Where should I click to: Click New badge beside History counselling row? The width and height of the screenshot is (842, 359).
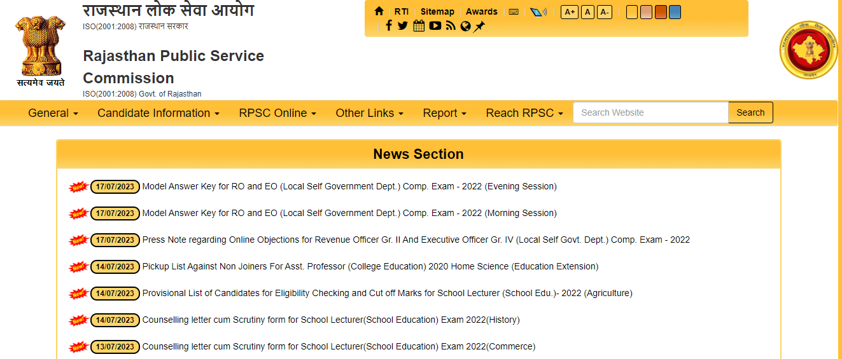coord(78,320)
